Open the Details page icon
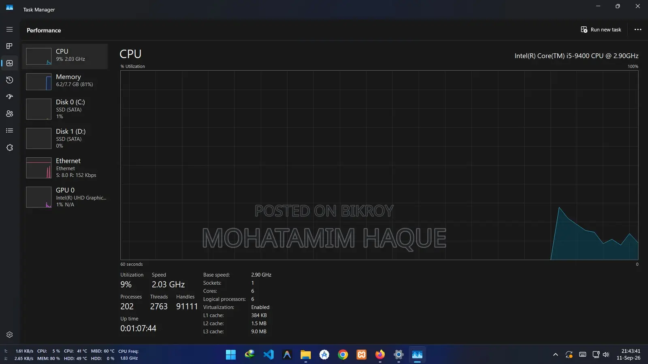 point(9,131)
